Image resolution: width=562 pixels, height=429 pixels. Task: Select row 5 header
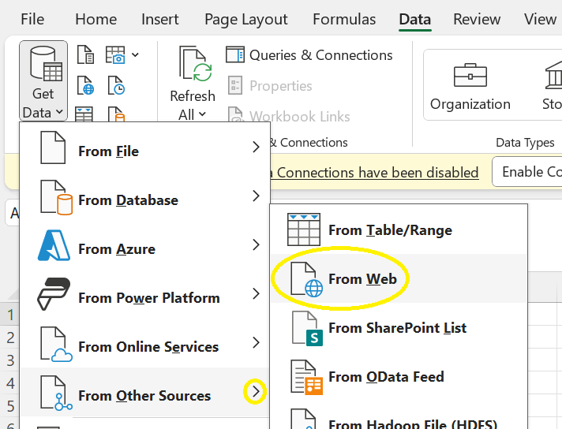tap(10, 406)
